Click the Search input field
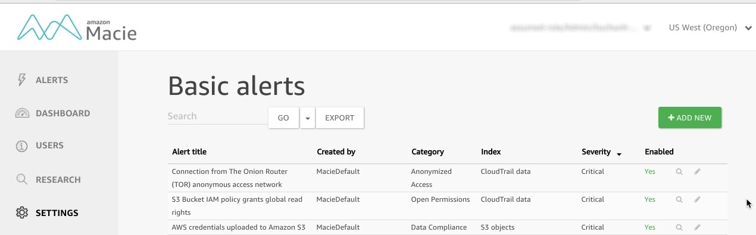This screenshot has width=756, height=235. (217, 116)
